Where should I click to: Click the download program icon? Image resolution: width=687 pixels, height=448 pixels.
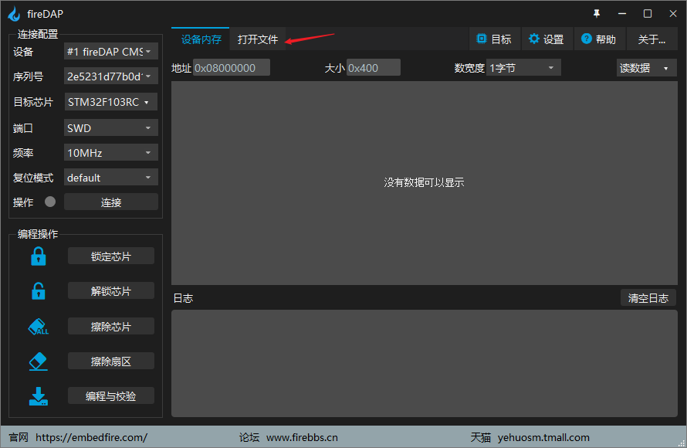tap(39, 396)
